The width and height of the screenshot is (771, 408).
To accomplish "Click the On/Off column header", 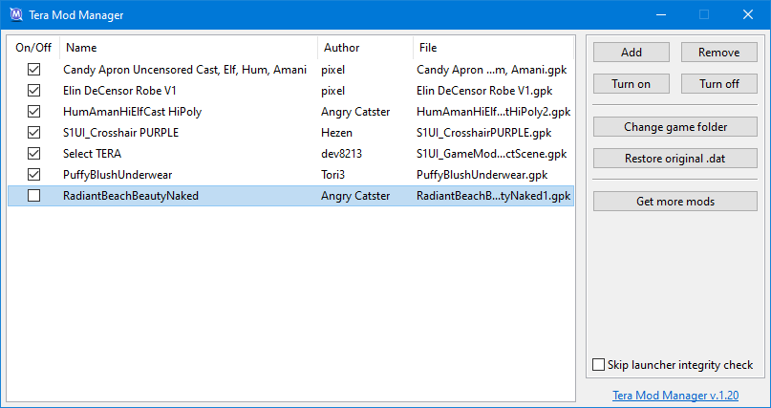I will [x=33, y=48].
